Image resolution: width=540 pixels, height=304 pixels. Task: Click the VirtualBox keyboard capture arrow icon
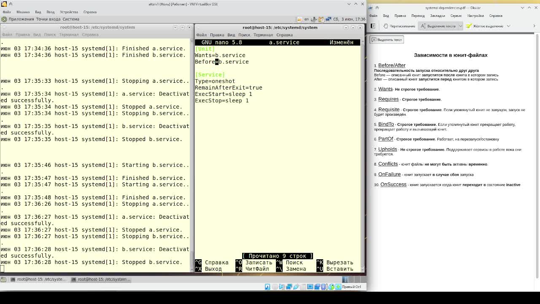pos(338,287)
